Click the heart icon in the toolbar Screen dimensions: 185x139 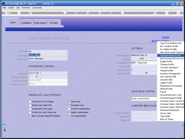65,13
